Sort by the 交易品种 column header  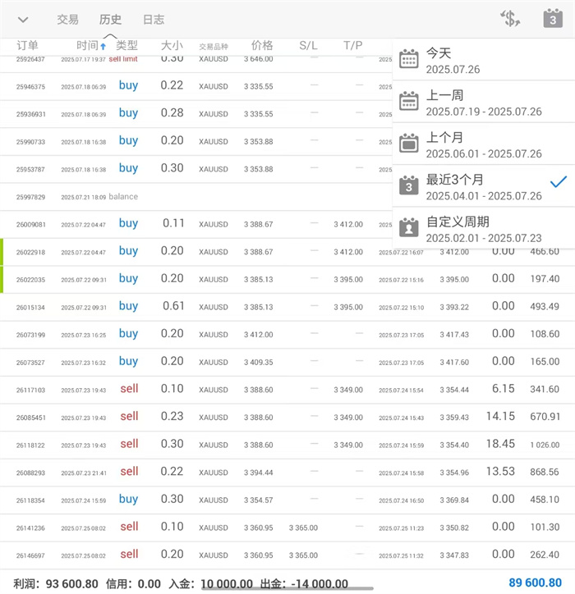tap(214, 47)
